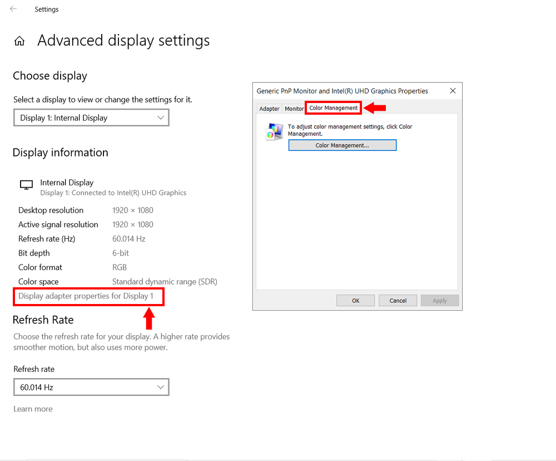
Task: Click the greyed-out Apply button
Action: coord(440,301)
